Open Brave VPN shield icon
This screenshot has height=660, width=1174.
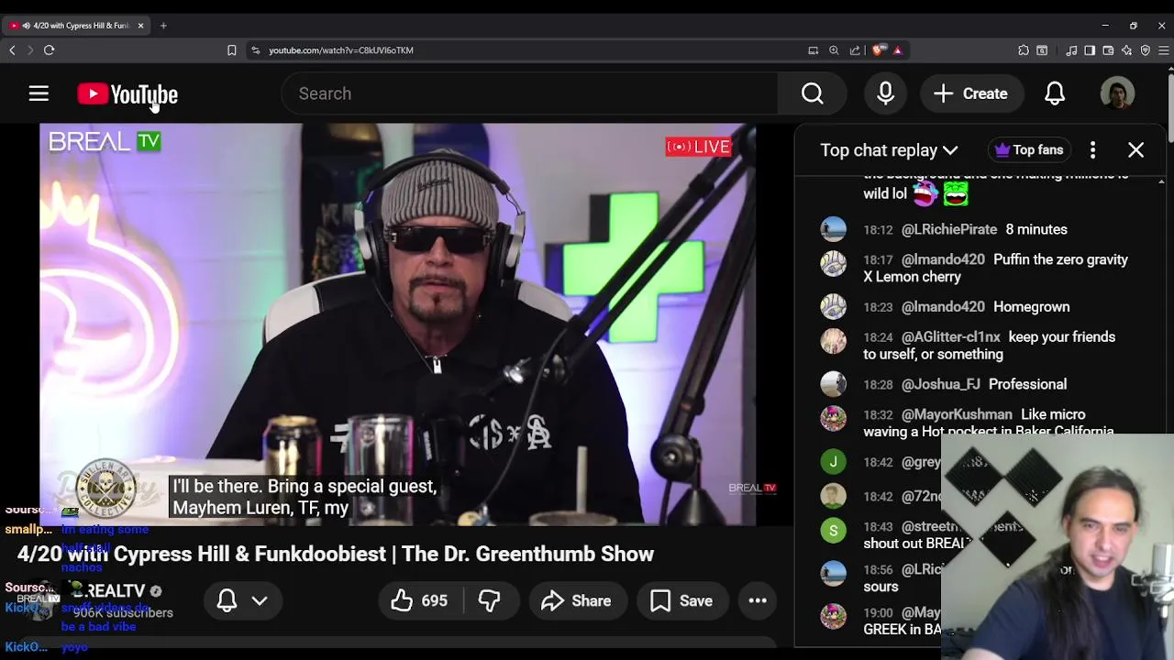tap(1145, 50)
